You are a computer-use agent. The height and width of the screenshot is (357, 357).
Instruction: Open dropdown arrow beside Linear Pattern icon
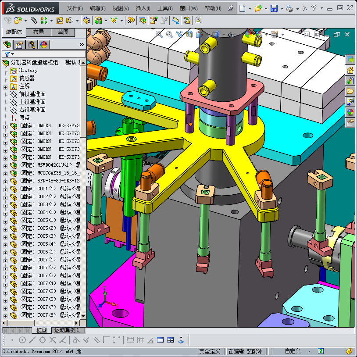(x=51, y=21)
